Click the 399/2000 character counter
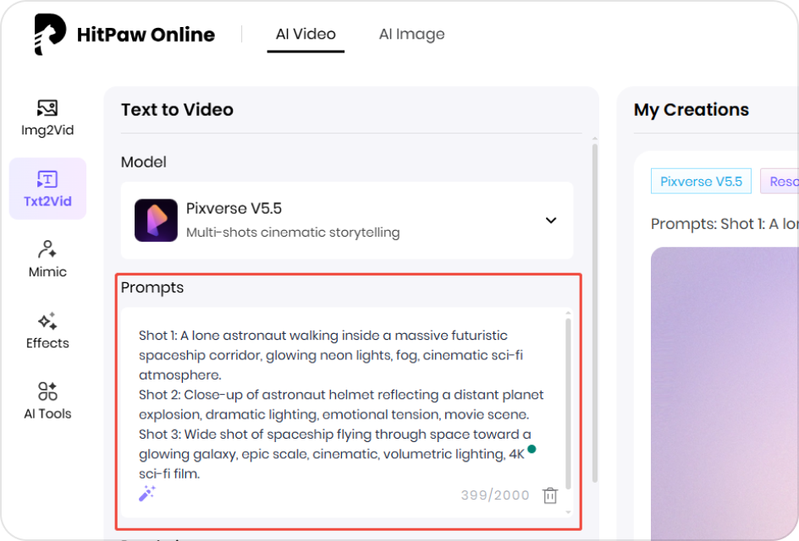 [494, 495]
